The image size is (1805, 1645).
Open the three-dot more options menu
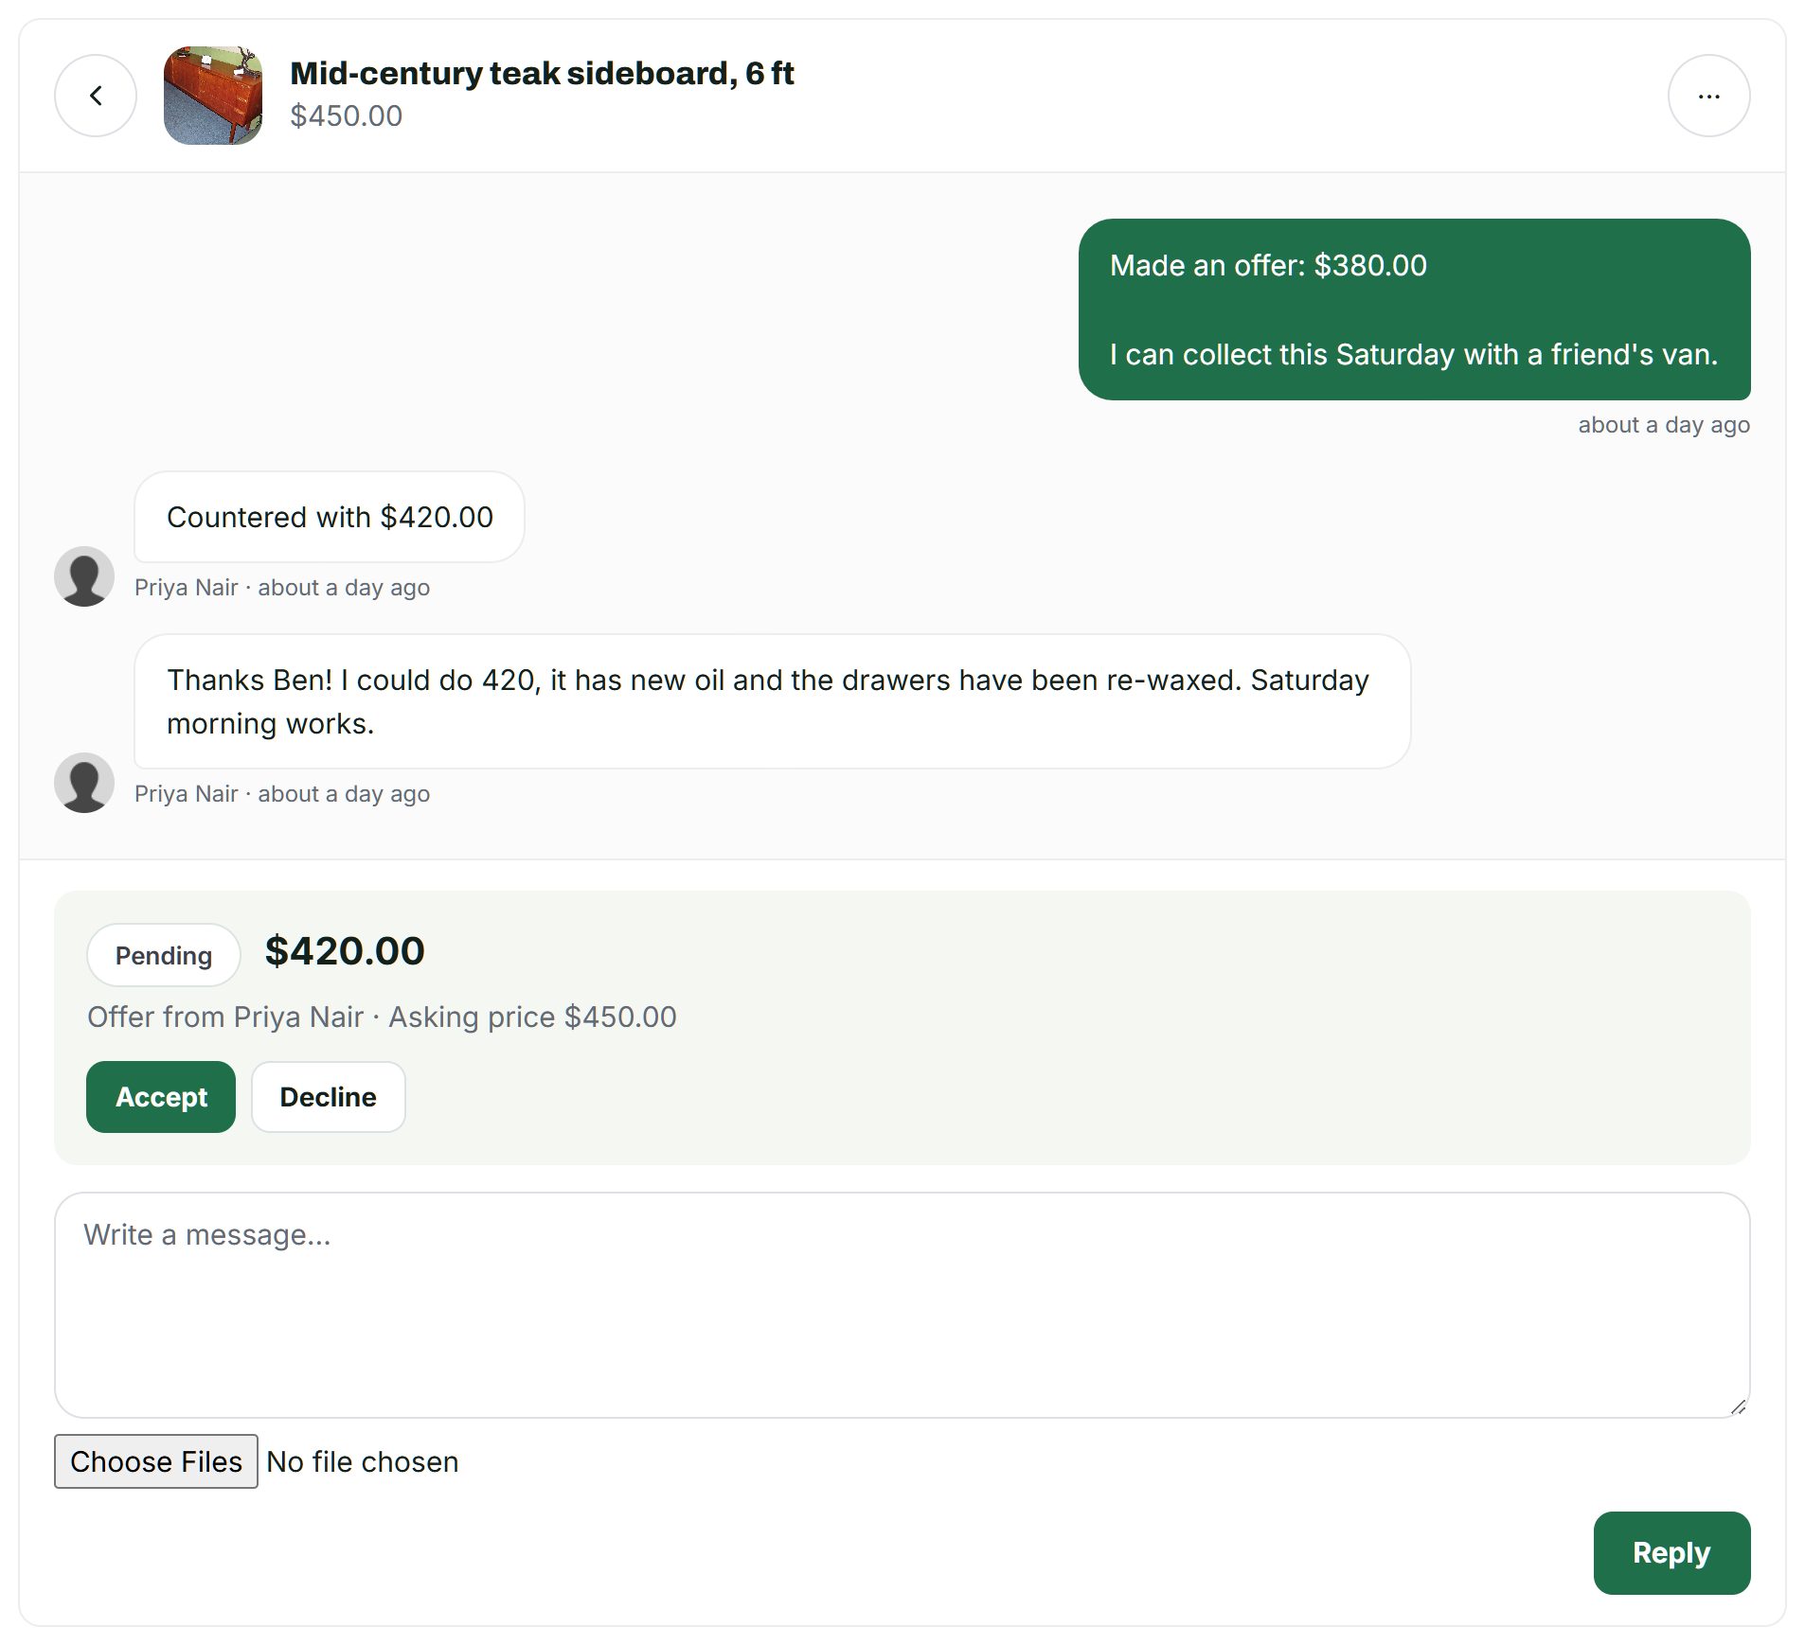[1708, 96]
